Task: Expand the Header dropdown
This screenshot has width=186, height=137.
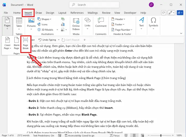Action: 118,19
